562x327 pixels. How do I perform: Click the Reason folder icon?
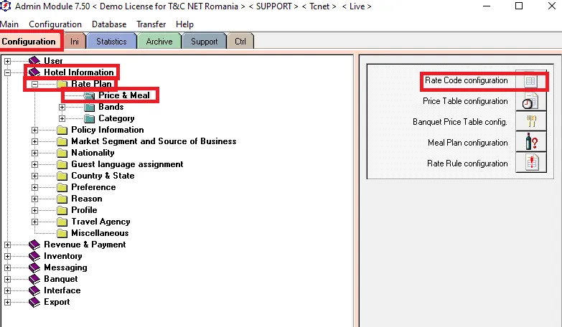tap(62, 199)
